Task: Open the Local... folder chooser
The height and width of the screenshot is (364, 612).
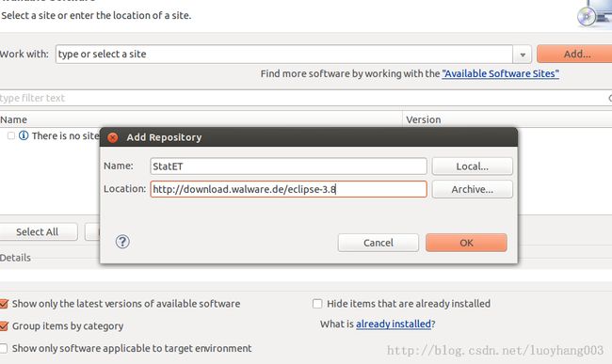Action: [473, 166]
